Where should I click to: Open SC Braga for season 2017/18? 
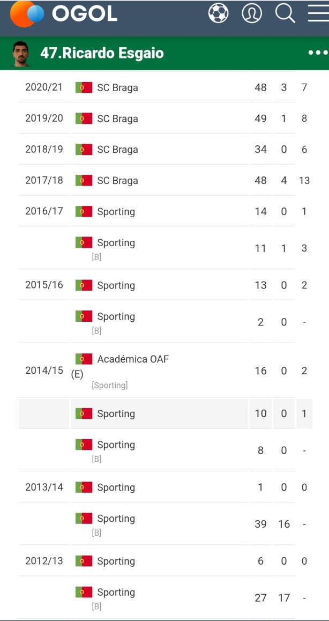tap(117, 181)
